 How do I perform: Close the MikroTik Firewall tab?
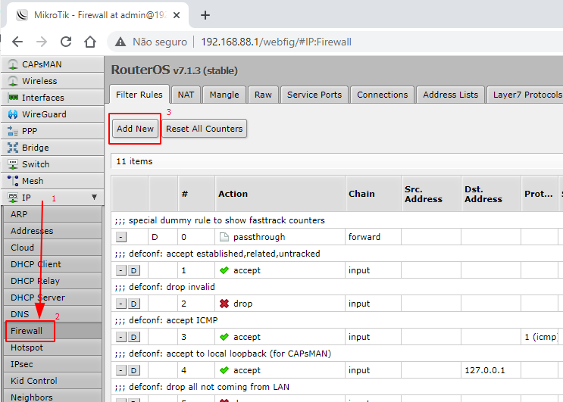click(177, 15)
